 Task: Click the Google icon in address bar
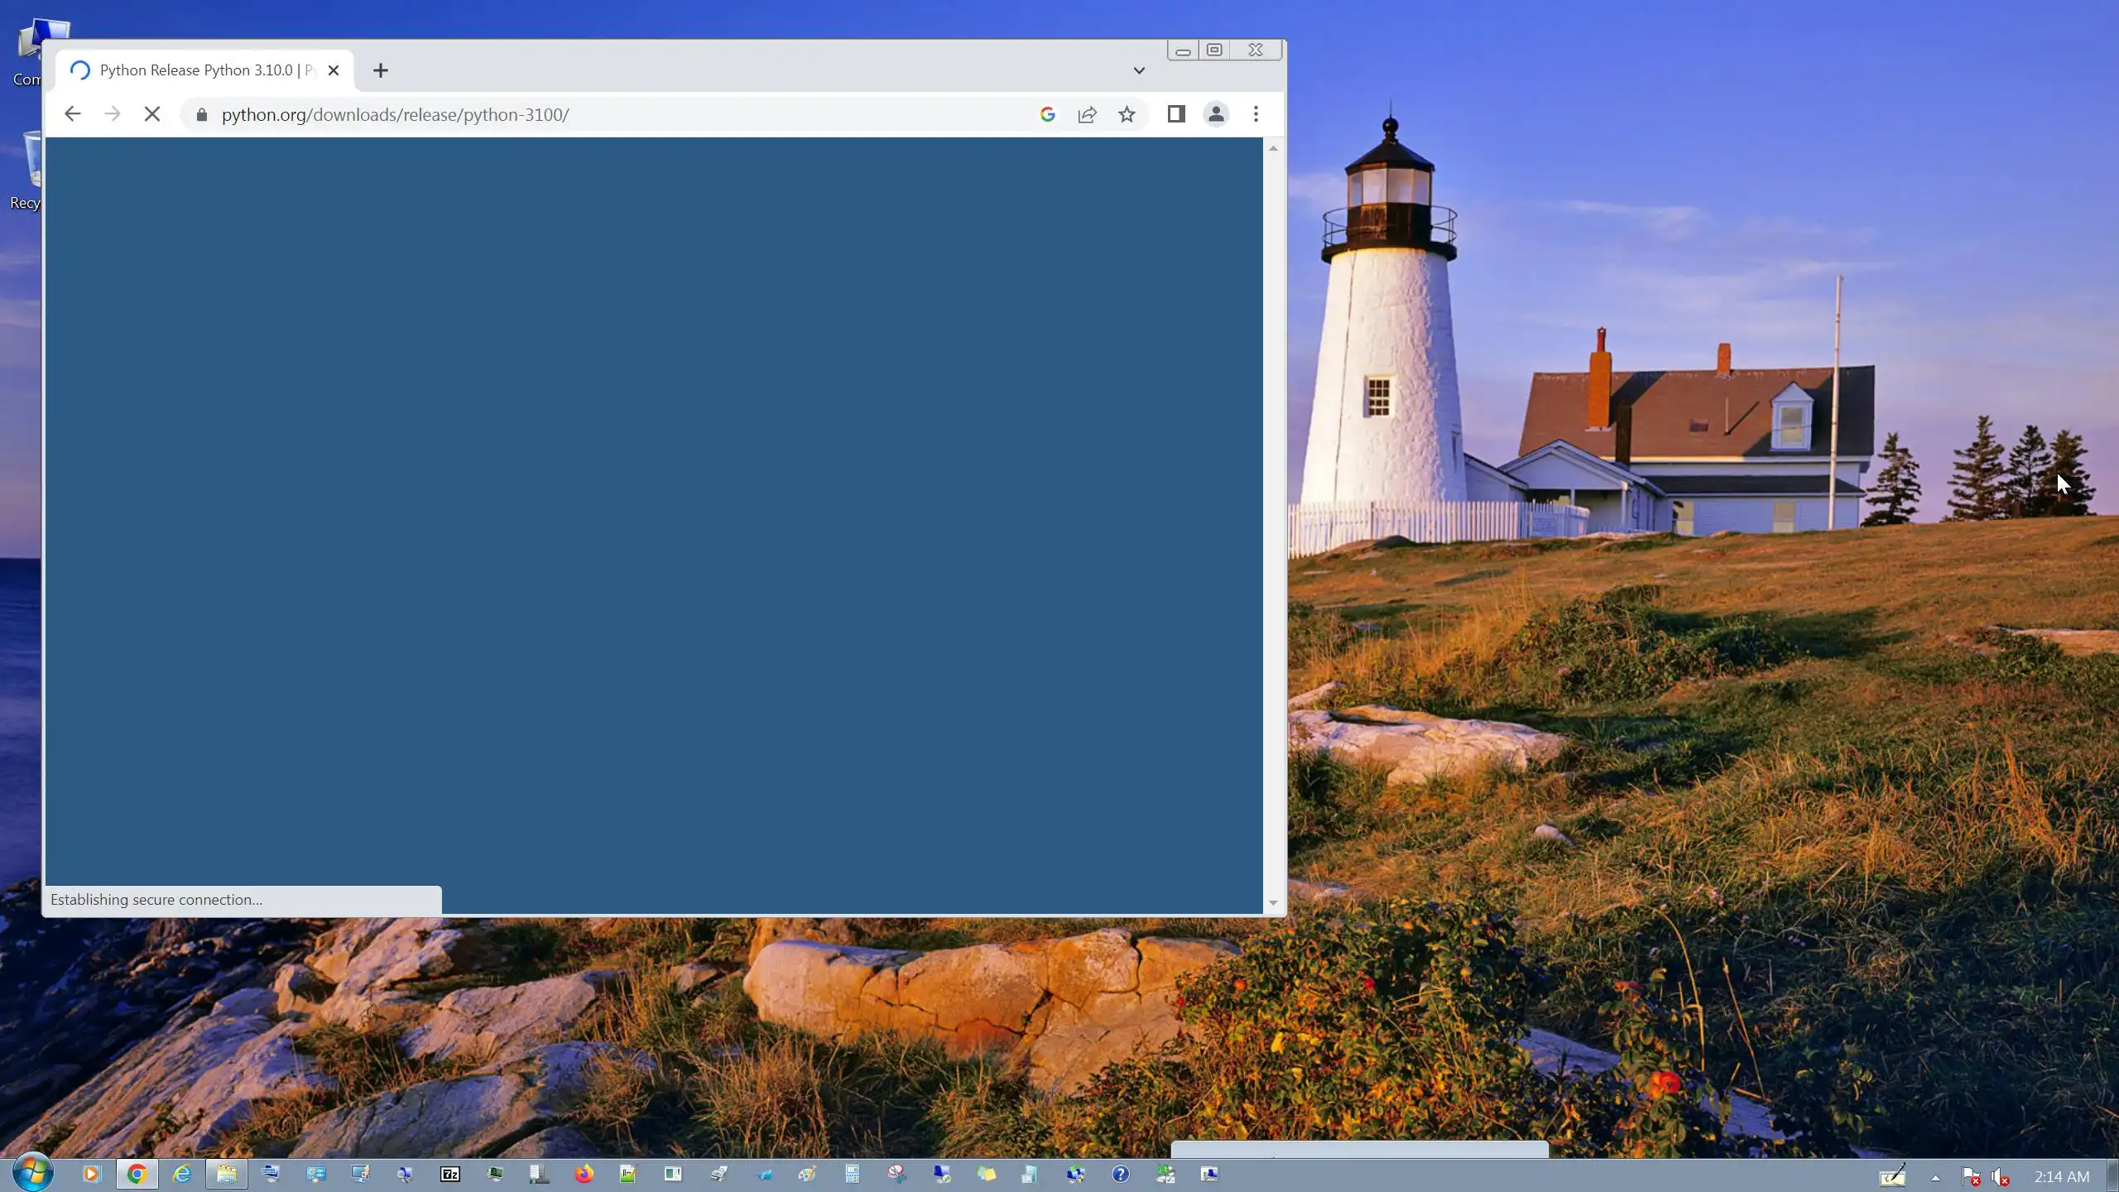[1048, 114]
